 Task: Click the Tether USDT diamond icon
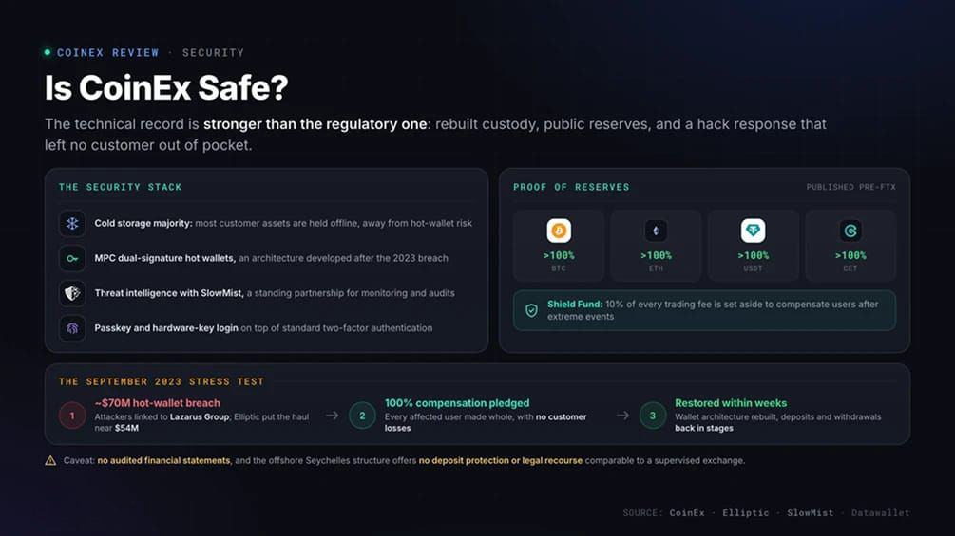(753, 231)
